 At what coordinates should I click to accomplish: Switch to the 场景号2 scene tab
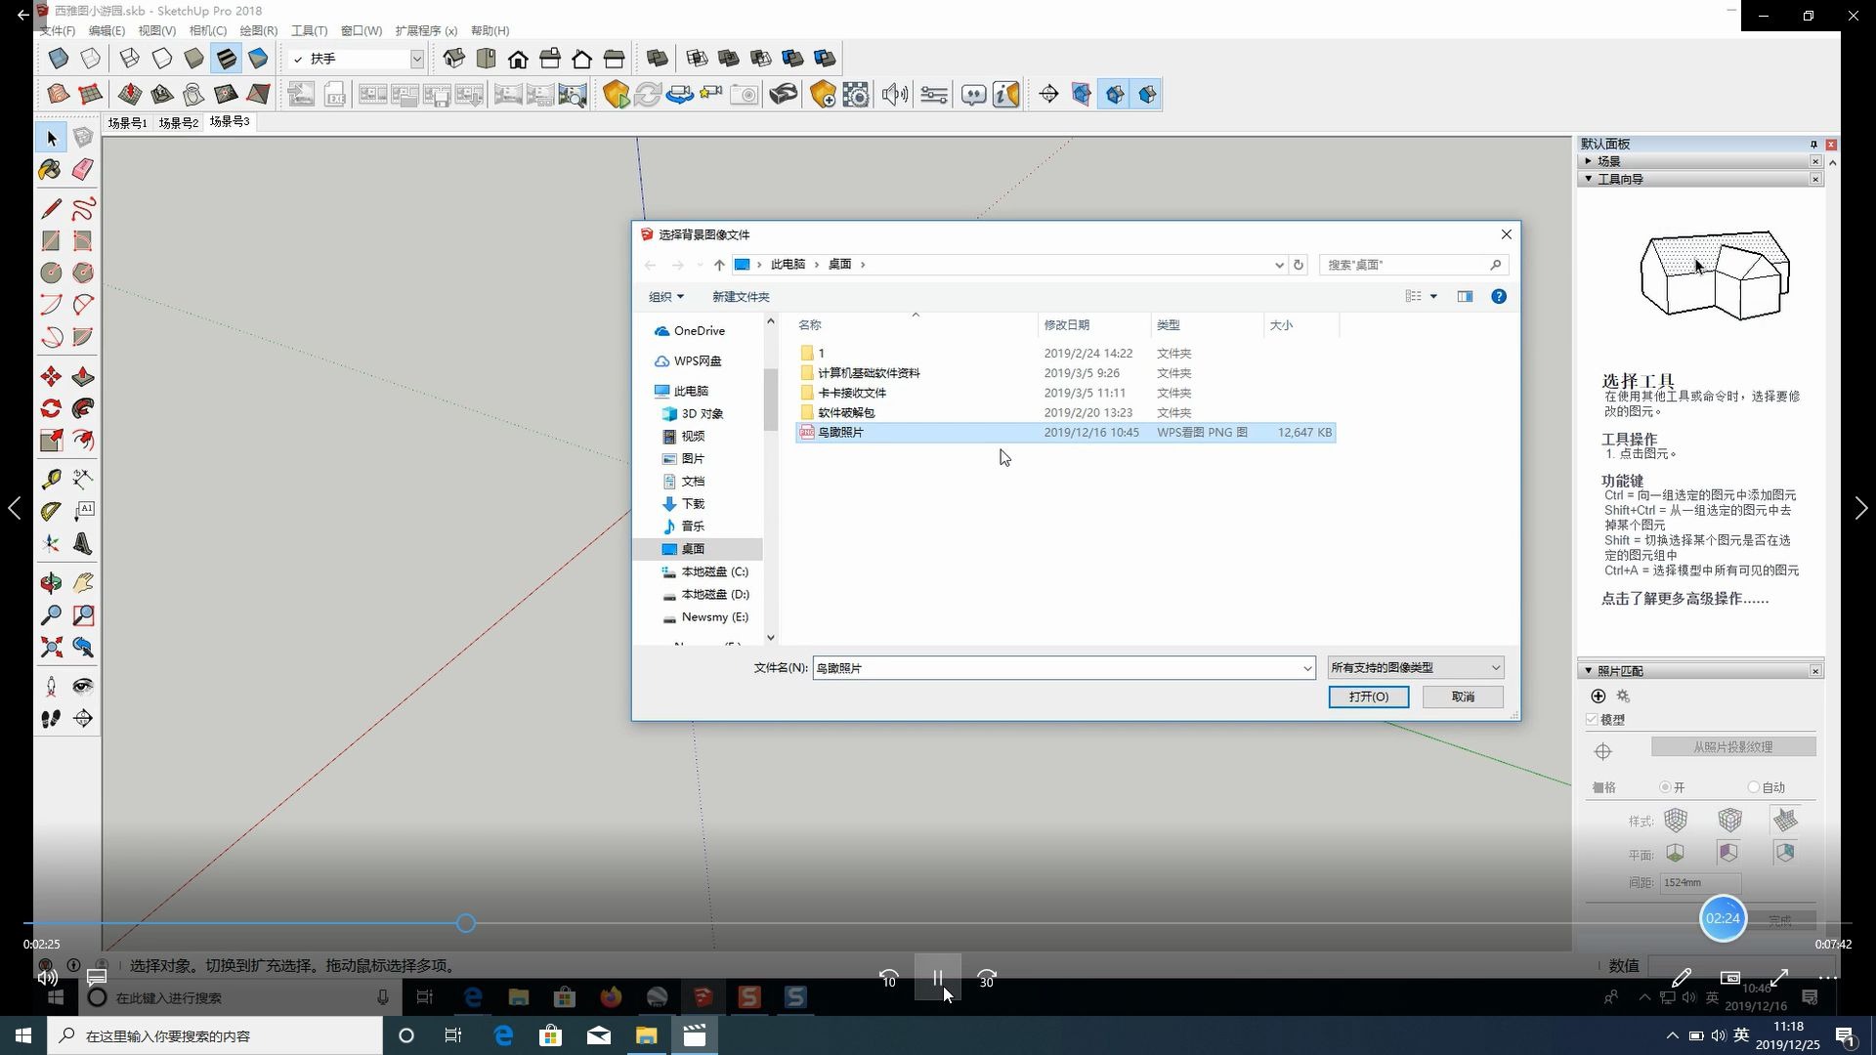pyautogui.click(x=178, y=123)
